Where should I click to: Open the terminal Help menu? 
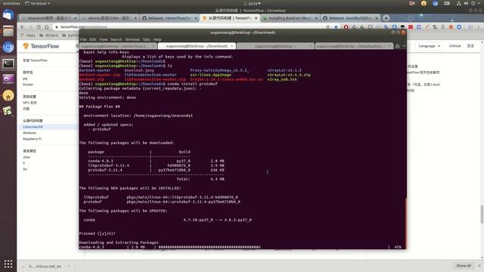(157, 39)
